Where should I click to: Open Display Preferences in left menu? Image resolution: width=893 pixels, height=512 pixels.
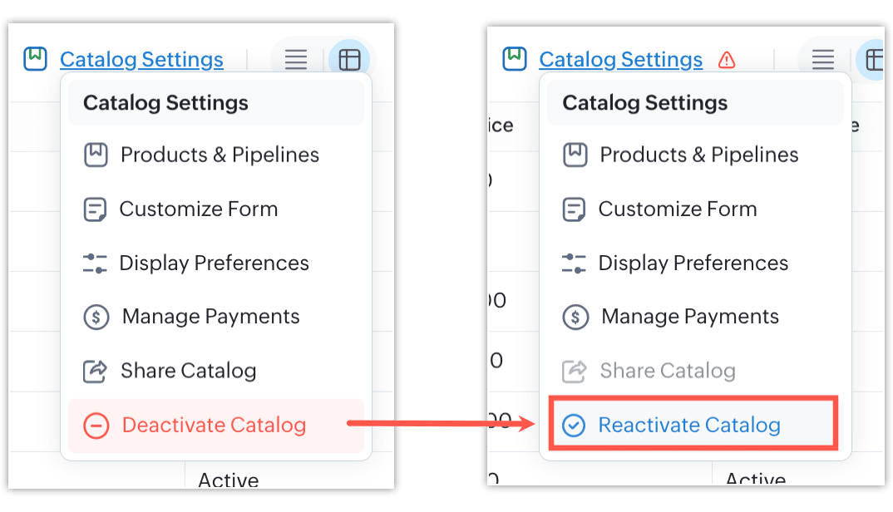(214, 263)
